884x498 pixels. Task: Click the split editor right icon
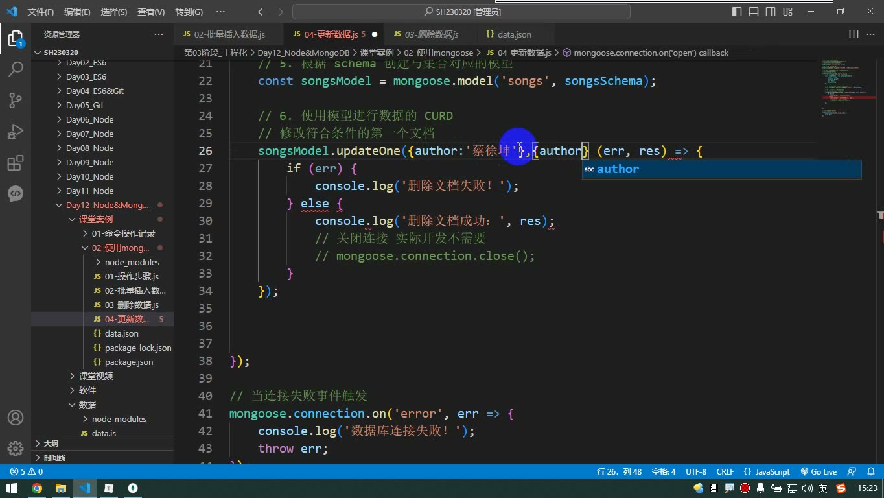click(x=854, y=34)
